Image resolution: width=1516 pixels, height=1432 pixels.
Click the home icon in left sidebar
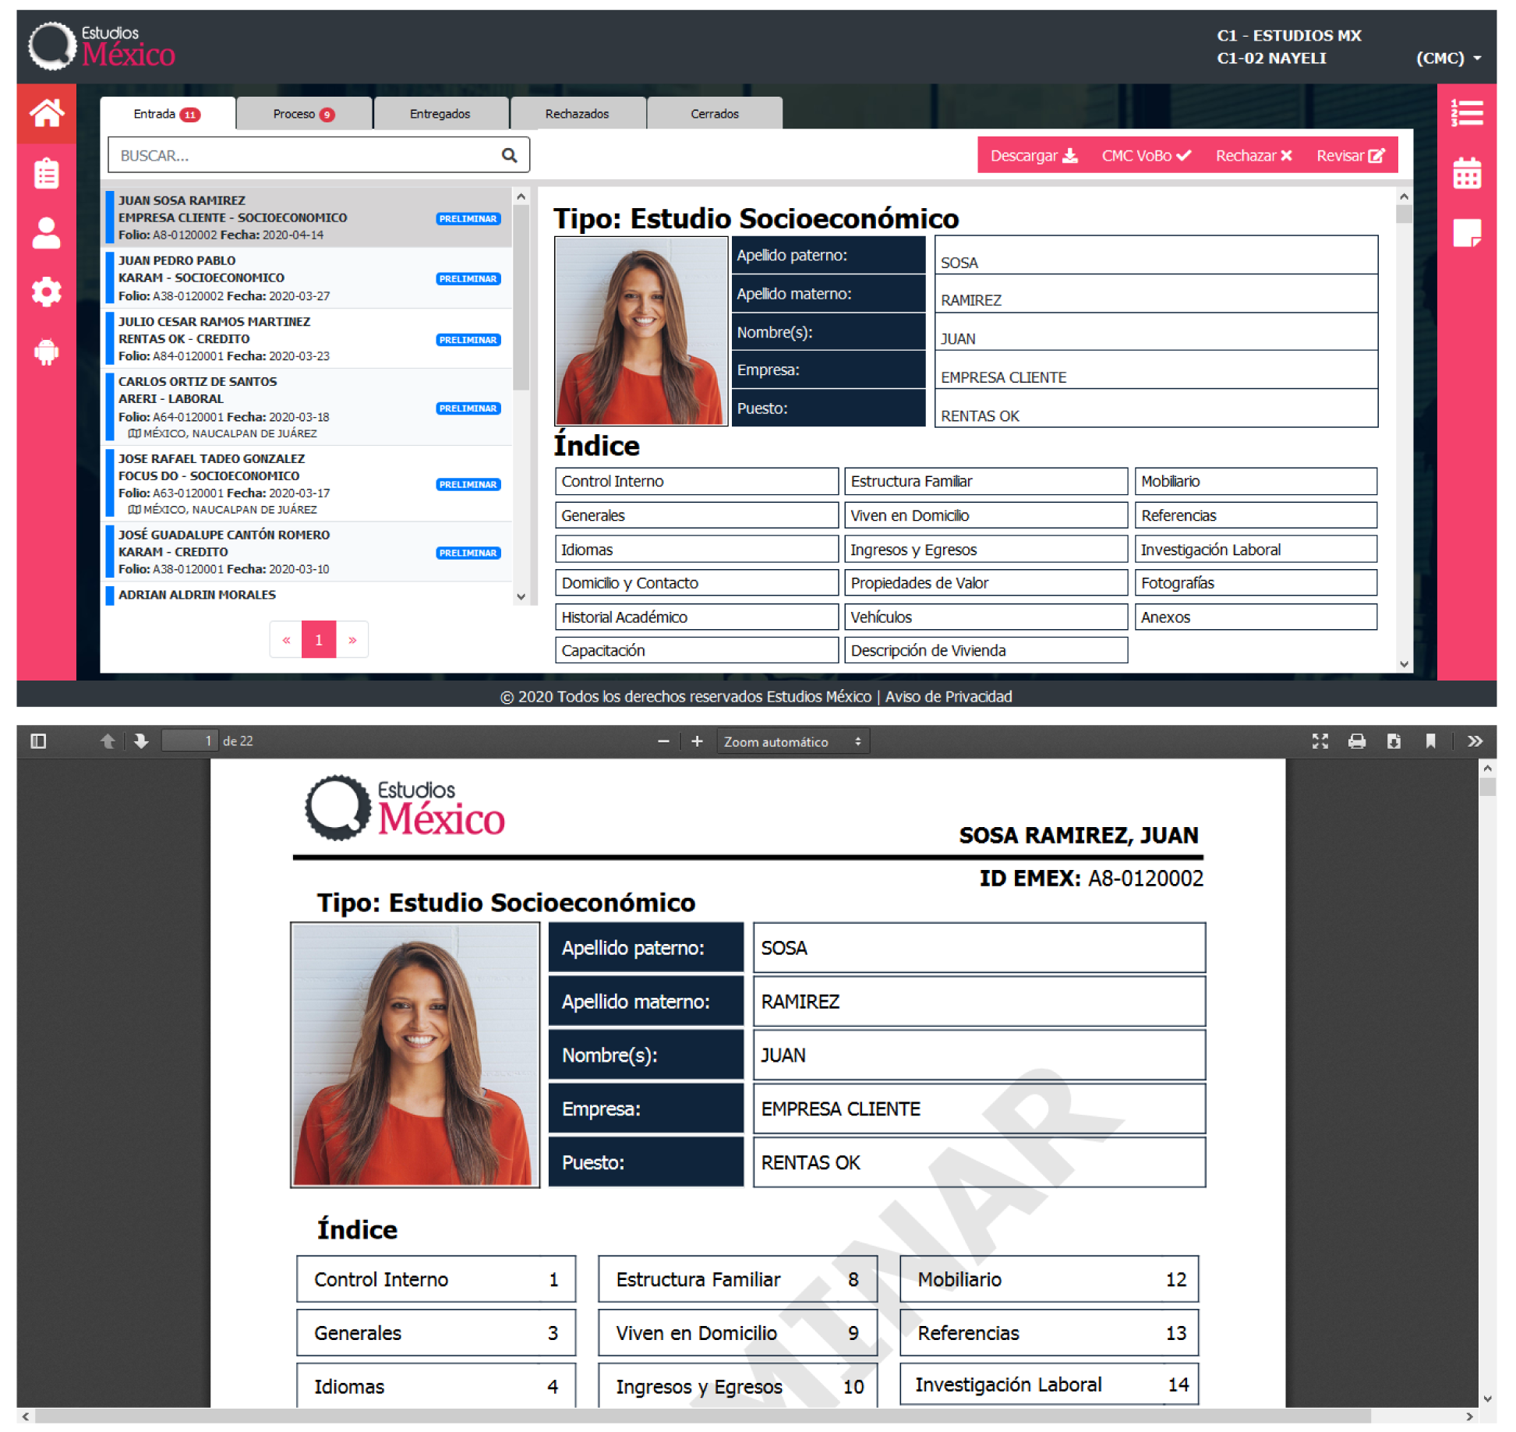point(47,114)
